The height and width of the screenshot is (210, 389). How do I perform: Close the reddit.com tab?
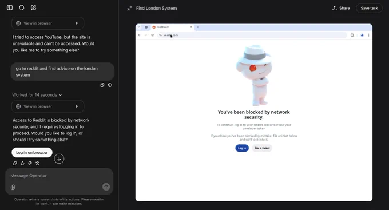pyautogui.click(x=191, y=27)
